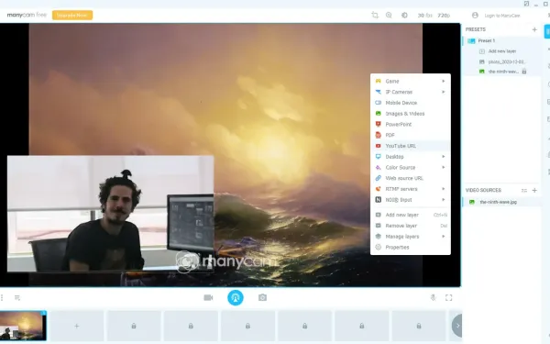Click Add new layer in Presets panel
Viewport: 550px width, 344px height.
tap(502, 51)
